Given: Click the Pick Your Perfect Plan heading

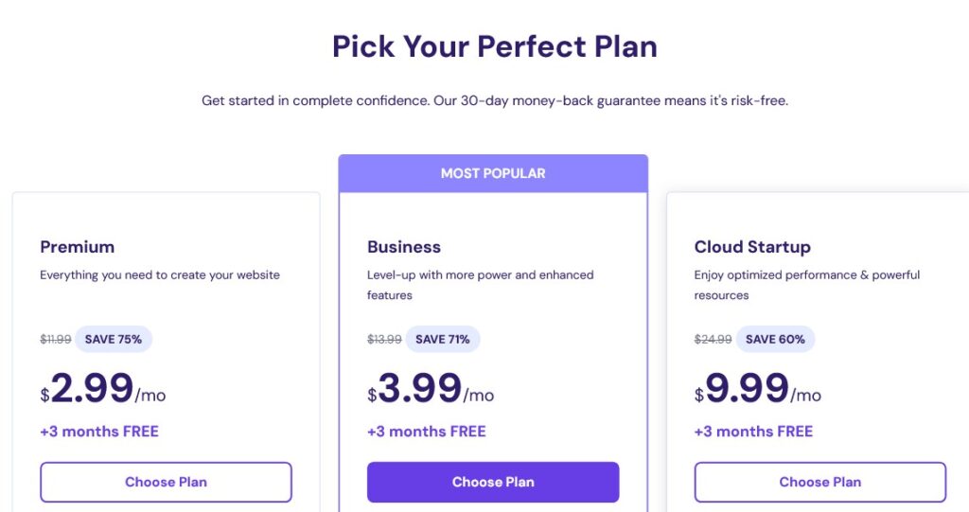Looking at the screenshot, I should tap(494, 46).
